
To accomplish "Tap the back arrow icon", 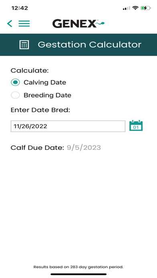I will [10, 24].
